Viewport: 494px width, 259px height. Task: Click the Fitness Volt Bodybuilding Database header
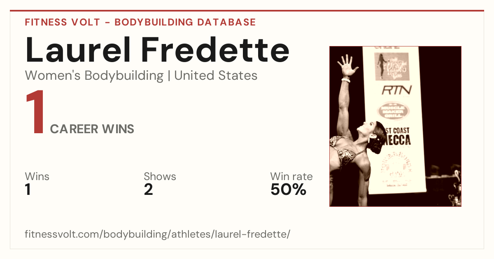(140, 22)
